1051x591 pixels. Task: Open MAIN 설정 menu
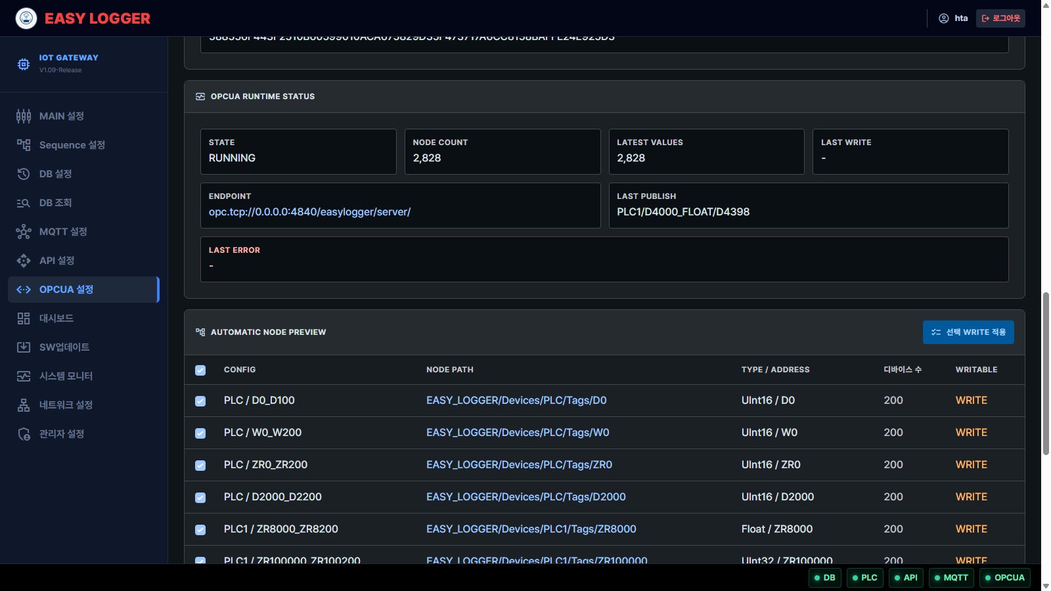(x=83, y=116)
